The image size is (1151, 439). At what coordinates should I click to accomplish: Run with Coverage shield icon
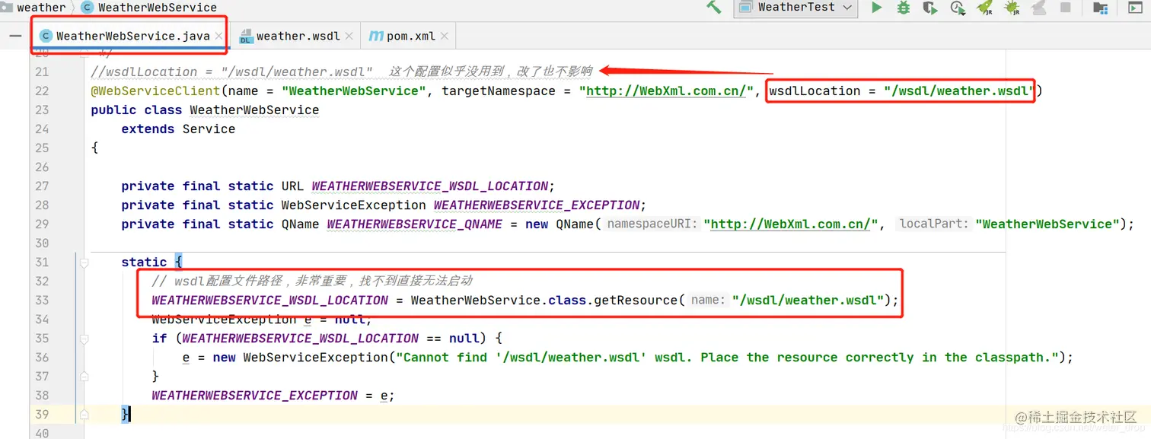tap(929, 8)
